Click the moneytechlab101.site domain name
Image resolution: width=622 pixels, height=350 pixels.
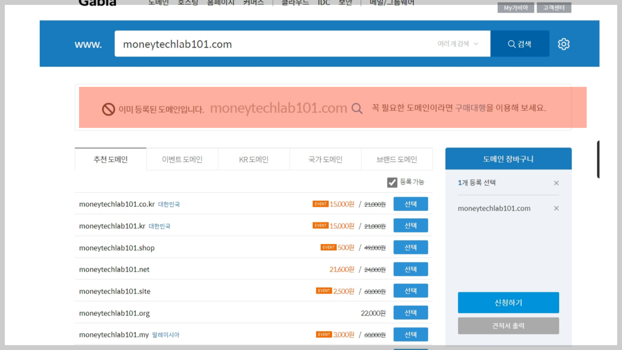(115, 291)
